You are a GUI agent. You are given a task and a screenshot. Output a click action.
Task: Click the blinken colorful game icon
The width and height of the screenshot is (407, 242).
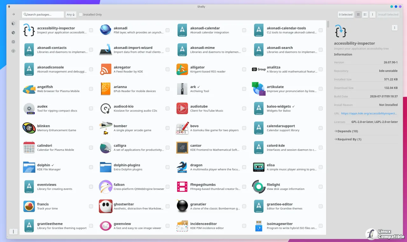click(x=29, y=128)
